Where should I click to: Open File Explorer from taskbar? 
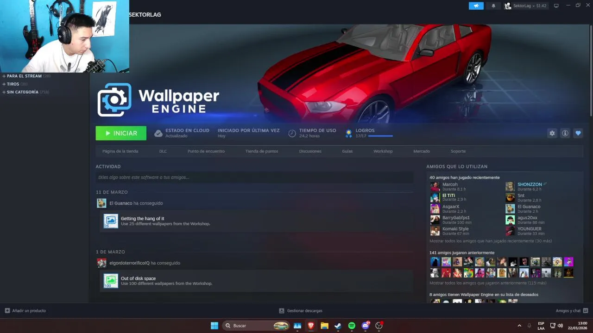click(x=324, y=326)
